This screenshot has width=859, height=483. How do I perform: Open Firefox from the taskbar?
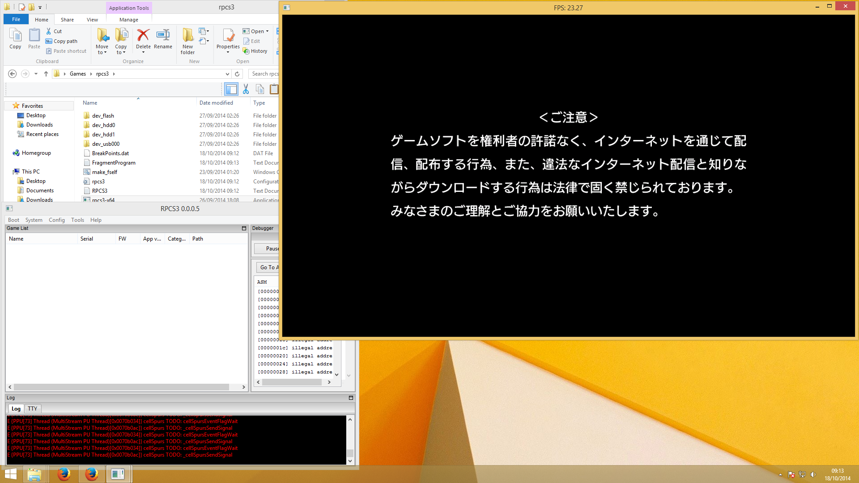[x=64, y=474]
